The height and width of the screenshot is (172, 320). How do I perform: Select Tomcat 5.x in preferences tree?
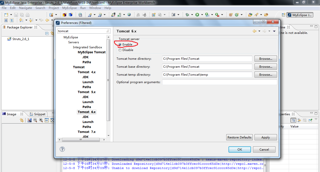click(x=86, y=92)
